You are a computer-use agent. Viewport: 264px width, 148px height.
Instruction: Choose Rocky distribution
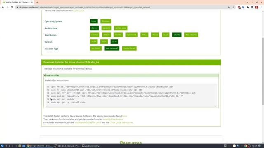(x=155, y=35)
